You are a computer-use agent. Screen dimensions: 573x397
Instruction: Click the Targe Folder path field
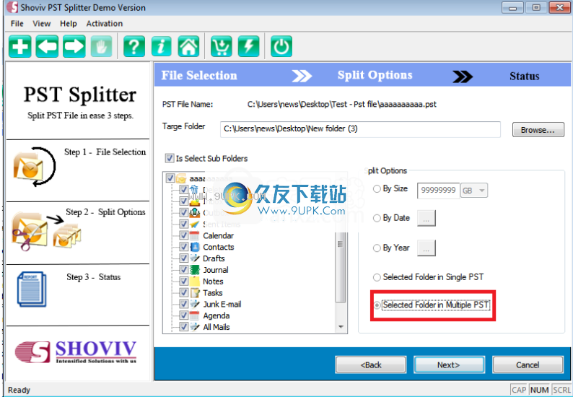[360, 129]
